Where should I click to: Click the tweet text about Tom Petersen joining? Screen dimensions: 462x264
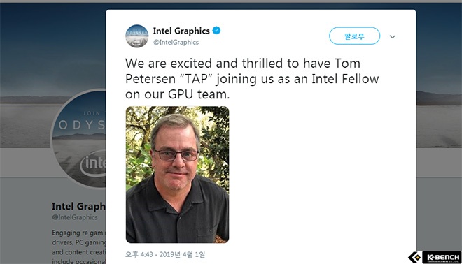click(252, 79)
